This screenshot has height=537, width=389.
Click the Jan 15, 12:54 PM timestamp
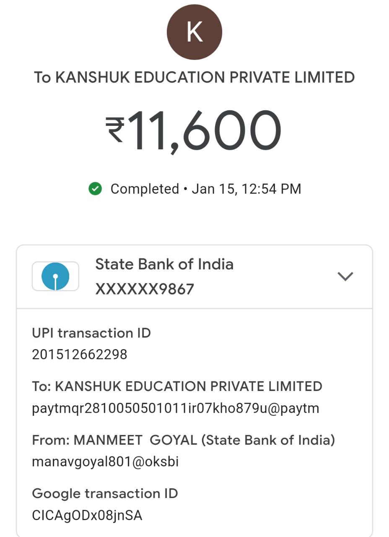[x=246, y=189]
